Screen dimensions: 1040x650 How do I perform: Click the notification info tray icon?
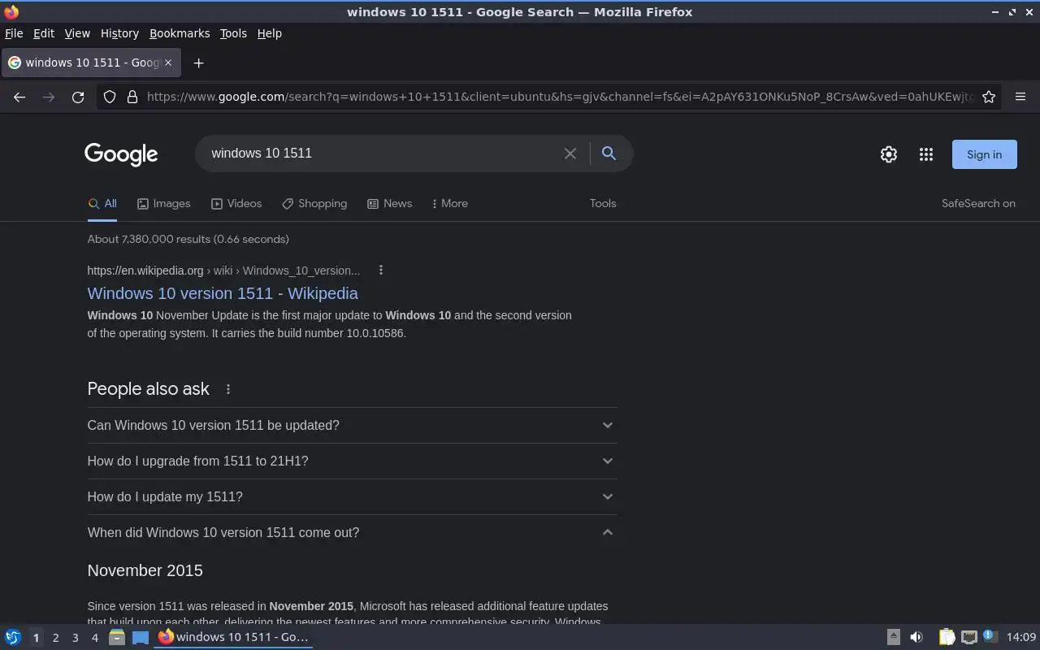[990, 636]
